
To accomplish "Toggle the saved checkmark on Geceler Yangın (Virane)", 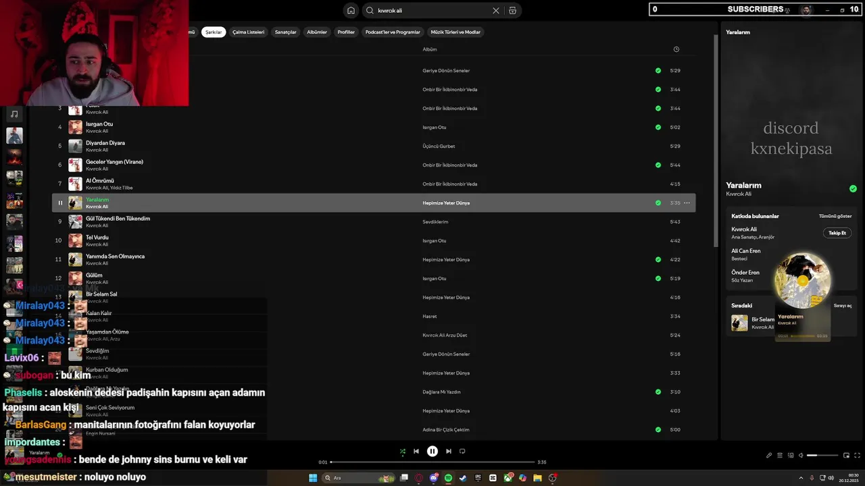I will point(658,165).
